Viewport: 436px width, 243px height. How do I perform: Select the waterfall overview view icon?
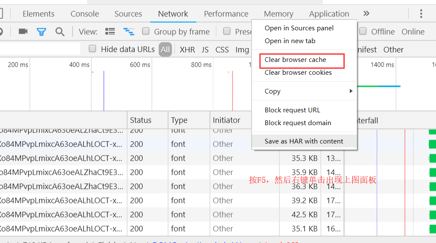129,32
